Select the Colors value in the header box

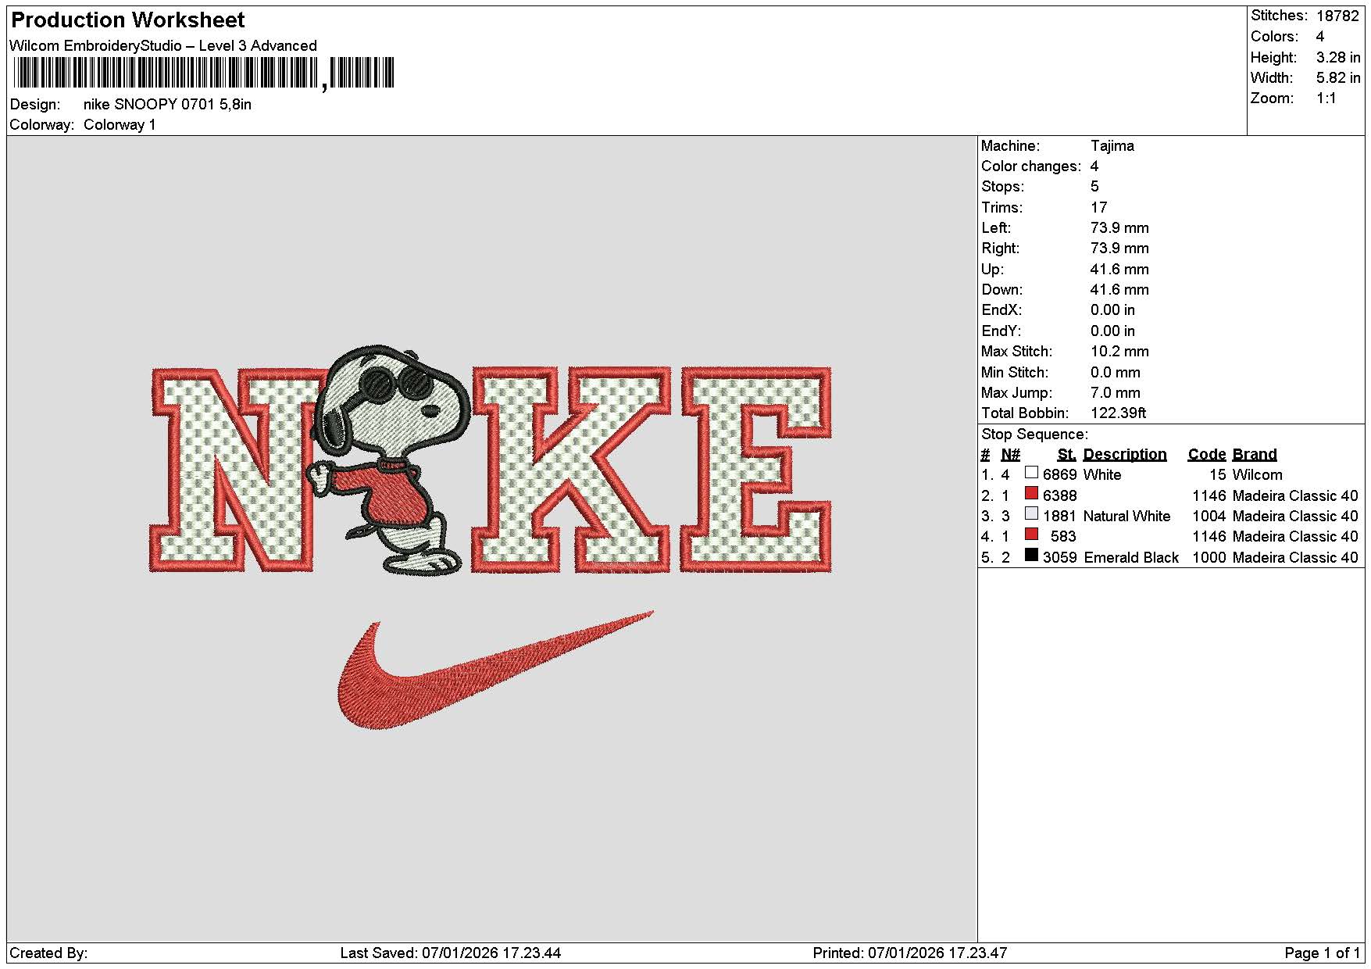[x=1320, y=37]
